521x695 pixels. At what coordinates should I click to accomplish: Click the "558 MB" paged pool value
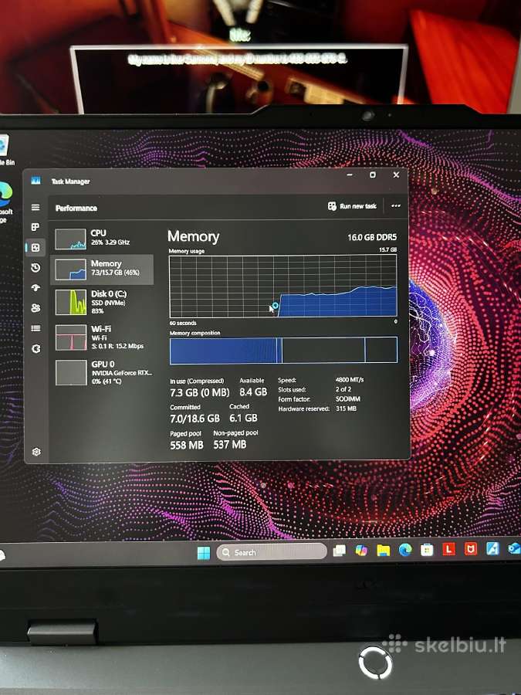187,445
